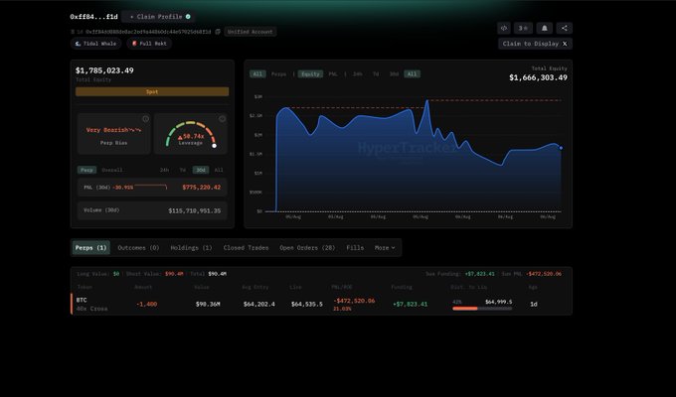Click the Claim Profile button

[158, 16]
